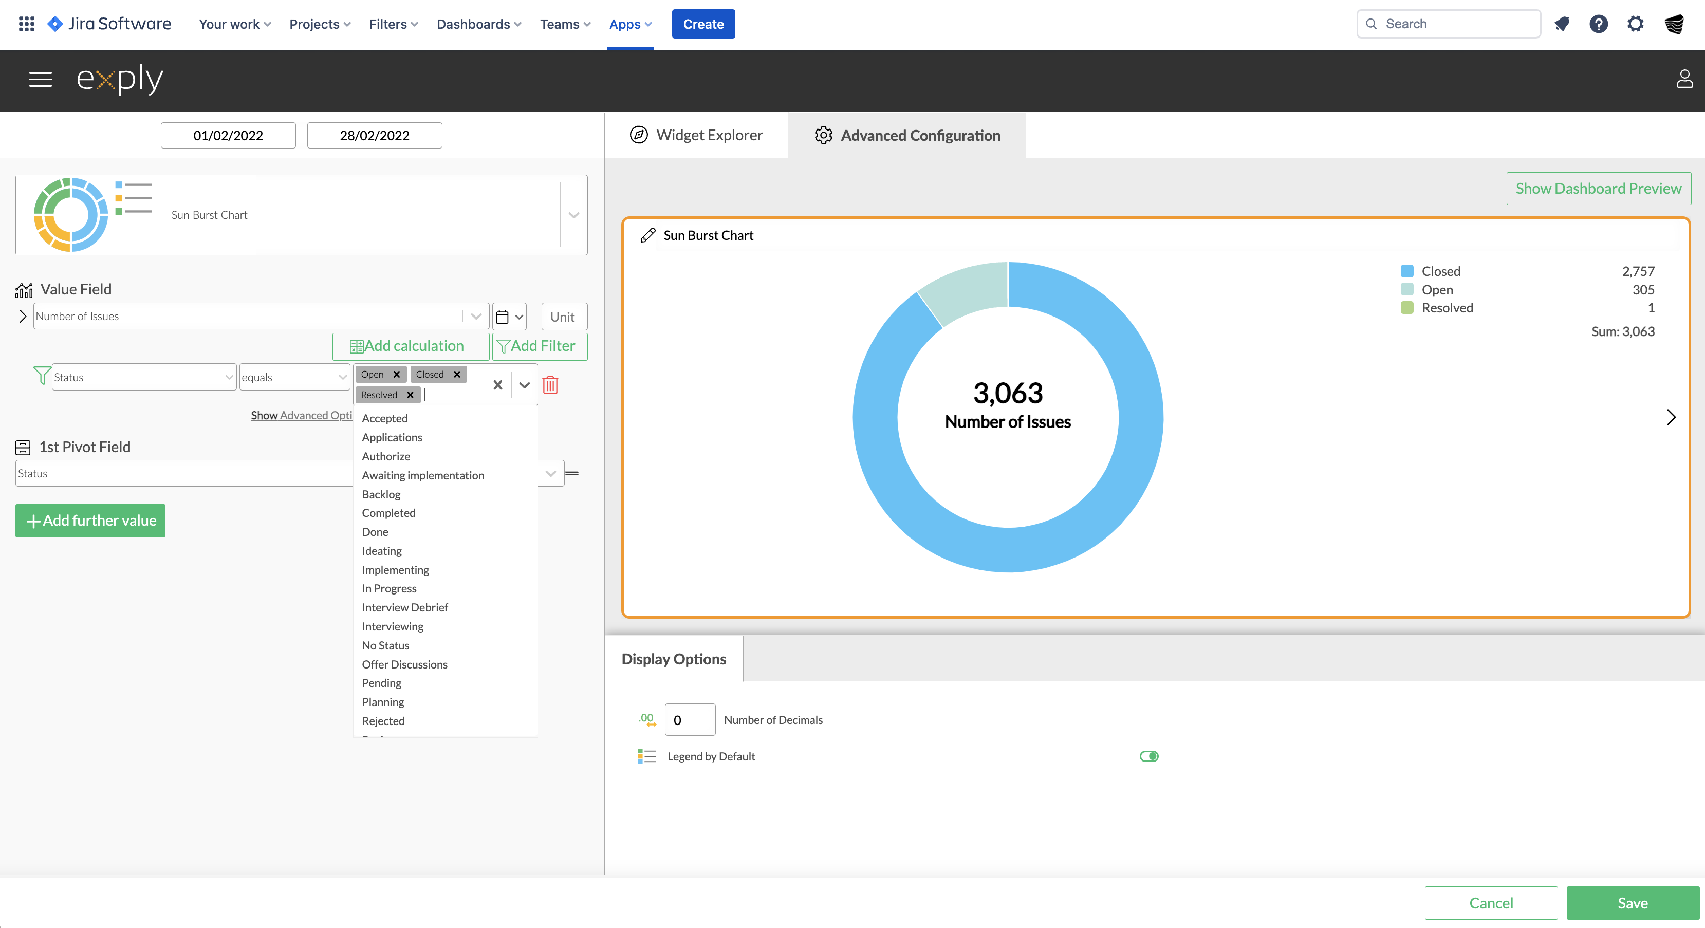
Task: Open the Status filter values dropdown arrow
Action: [x=524, y=384]
